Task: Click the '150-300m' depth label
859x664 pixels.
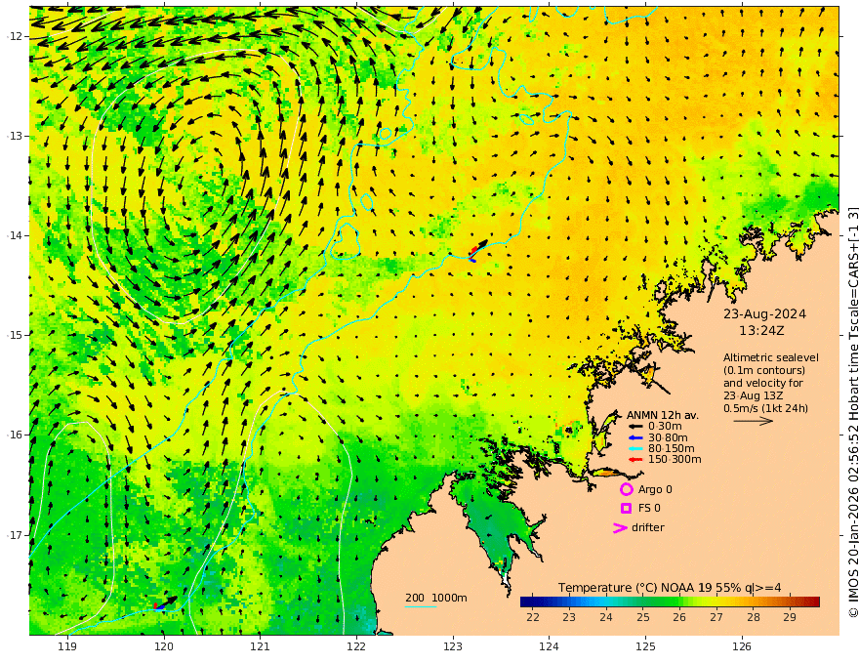Action: pyautogui.click(x=675, y=460)
